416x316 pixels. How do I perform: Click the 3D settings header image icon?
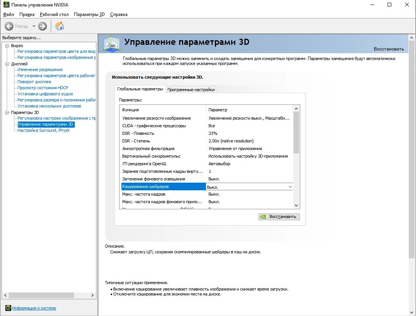tap(112, 44)
